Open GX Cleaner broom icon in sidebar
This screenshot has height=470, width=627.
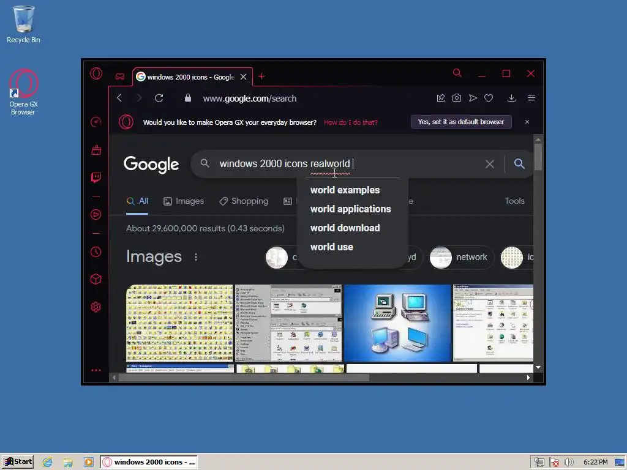[x=96, y=150]
